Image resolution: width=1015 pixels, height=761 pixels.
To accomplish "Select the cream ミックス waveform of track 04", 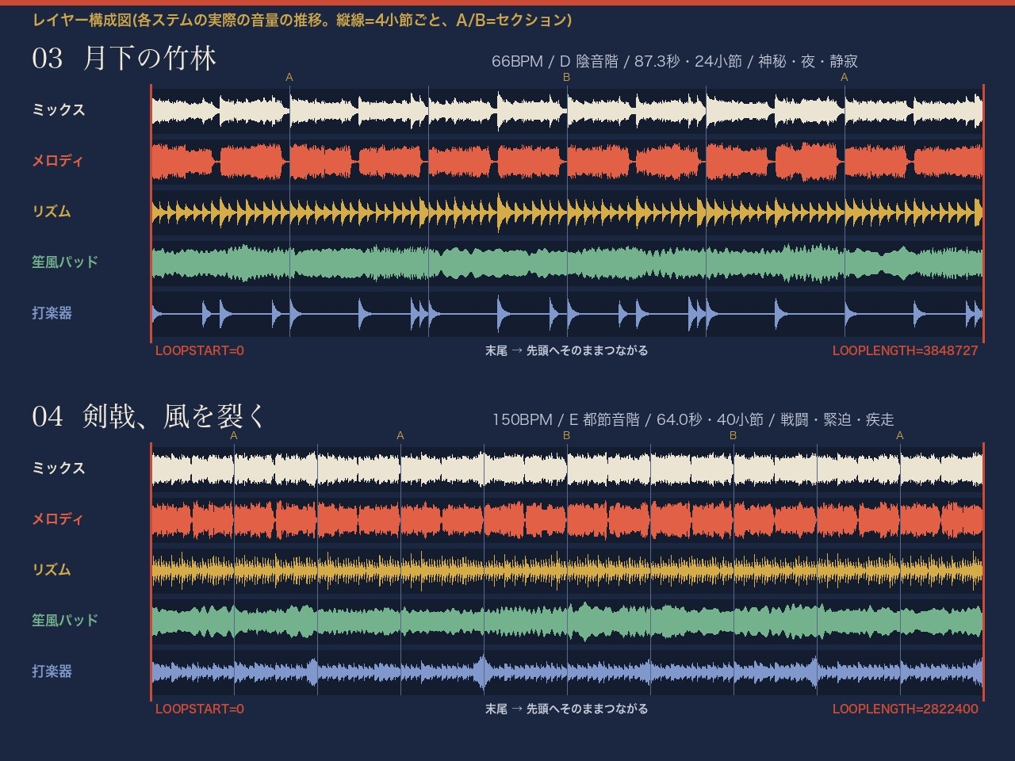I will (567, 468).
